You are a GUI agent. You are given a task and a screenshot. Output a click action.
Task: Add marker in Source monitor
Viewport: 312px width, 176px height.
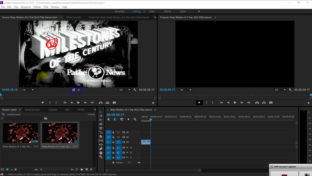(x=43, y=103)
